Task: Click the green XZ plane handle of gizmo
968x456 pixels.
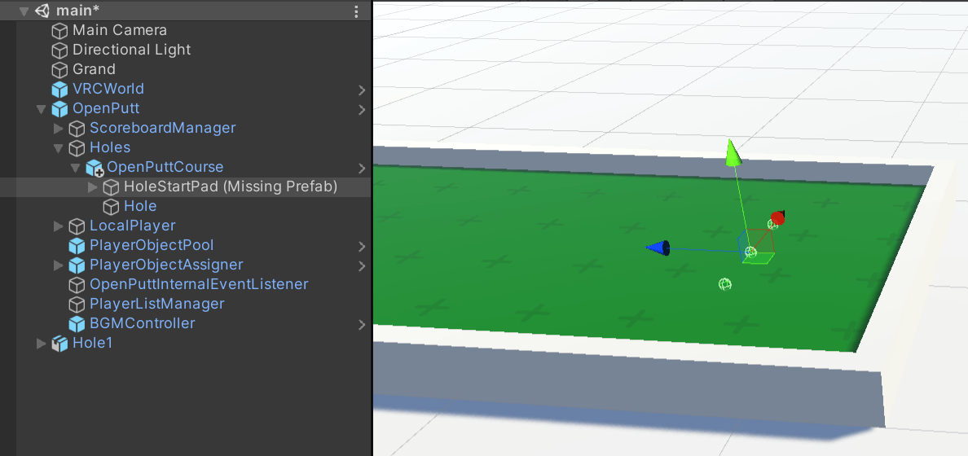Action: pyautogui.click(x=759, y=259)
